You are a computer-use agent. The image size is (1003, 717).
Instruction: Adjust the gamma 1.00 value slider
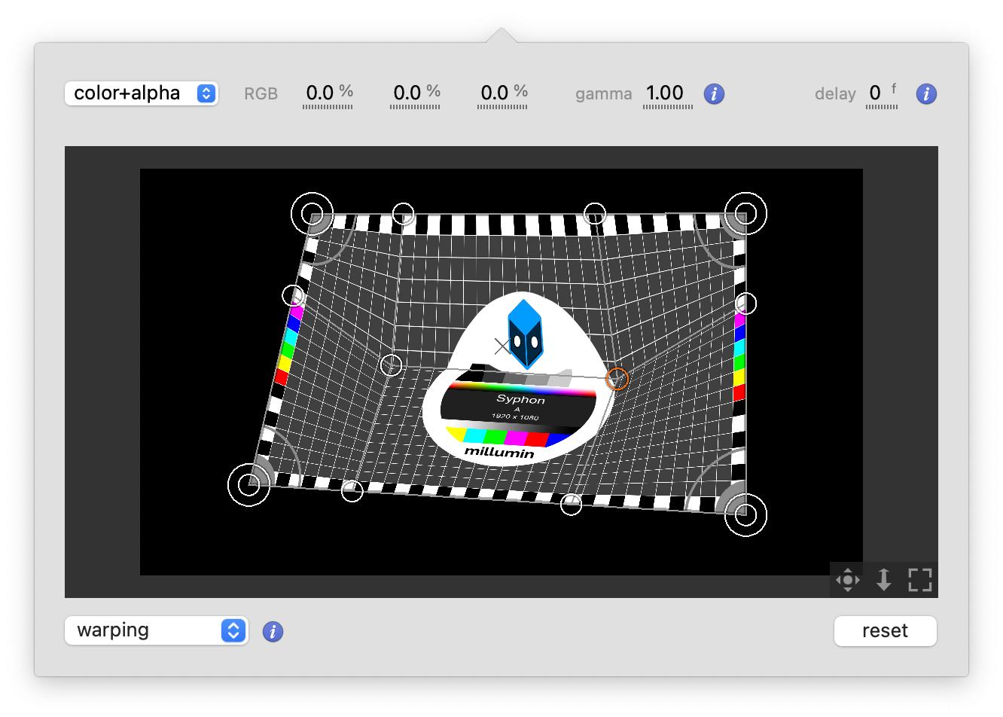666,94
